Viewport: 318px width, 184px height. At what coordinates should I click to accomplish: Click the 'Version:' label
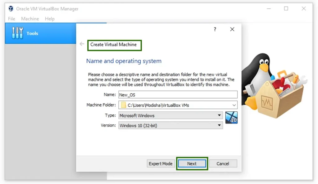coord(108,125)
